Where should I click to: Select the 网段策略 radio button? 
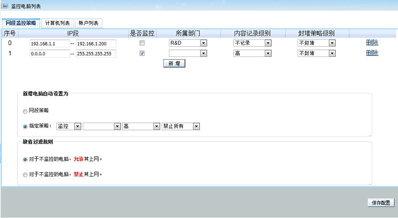click(25, 111)
